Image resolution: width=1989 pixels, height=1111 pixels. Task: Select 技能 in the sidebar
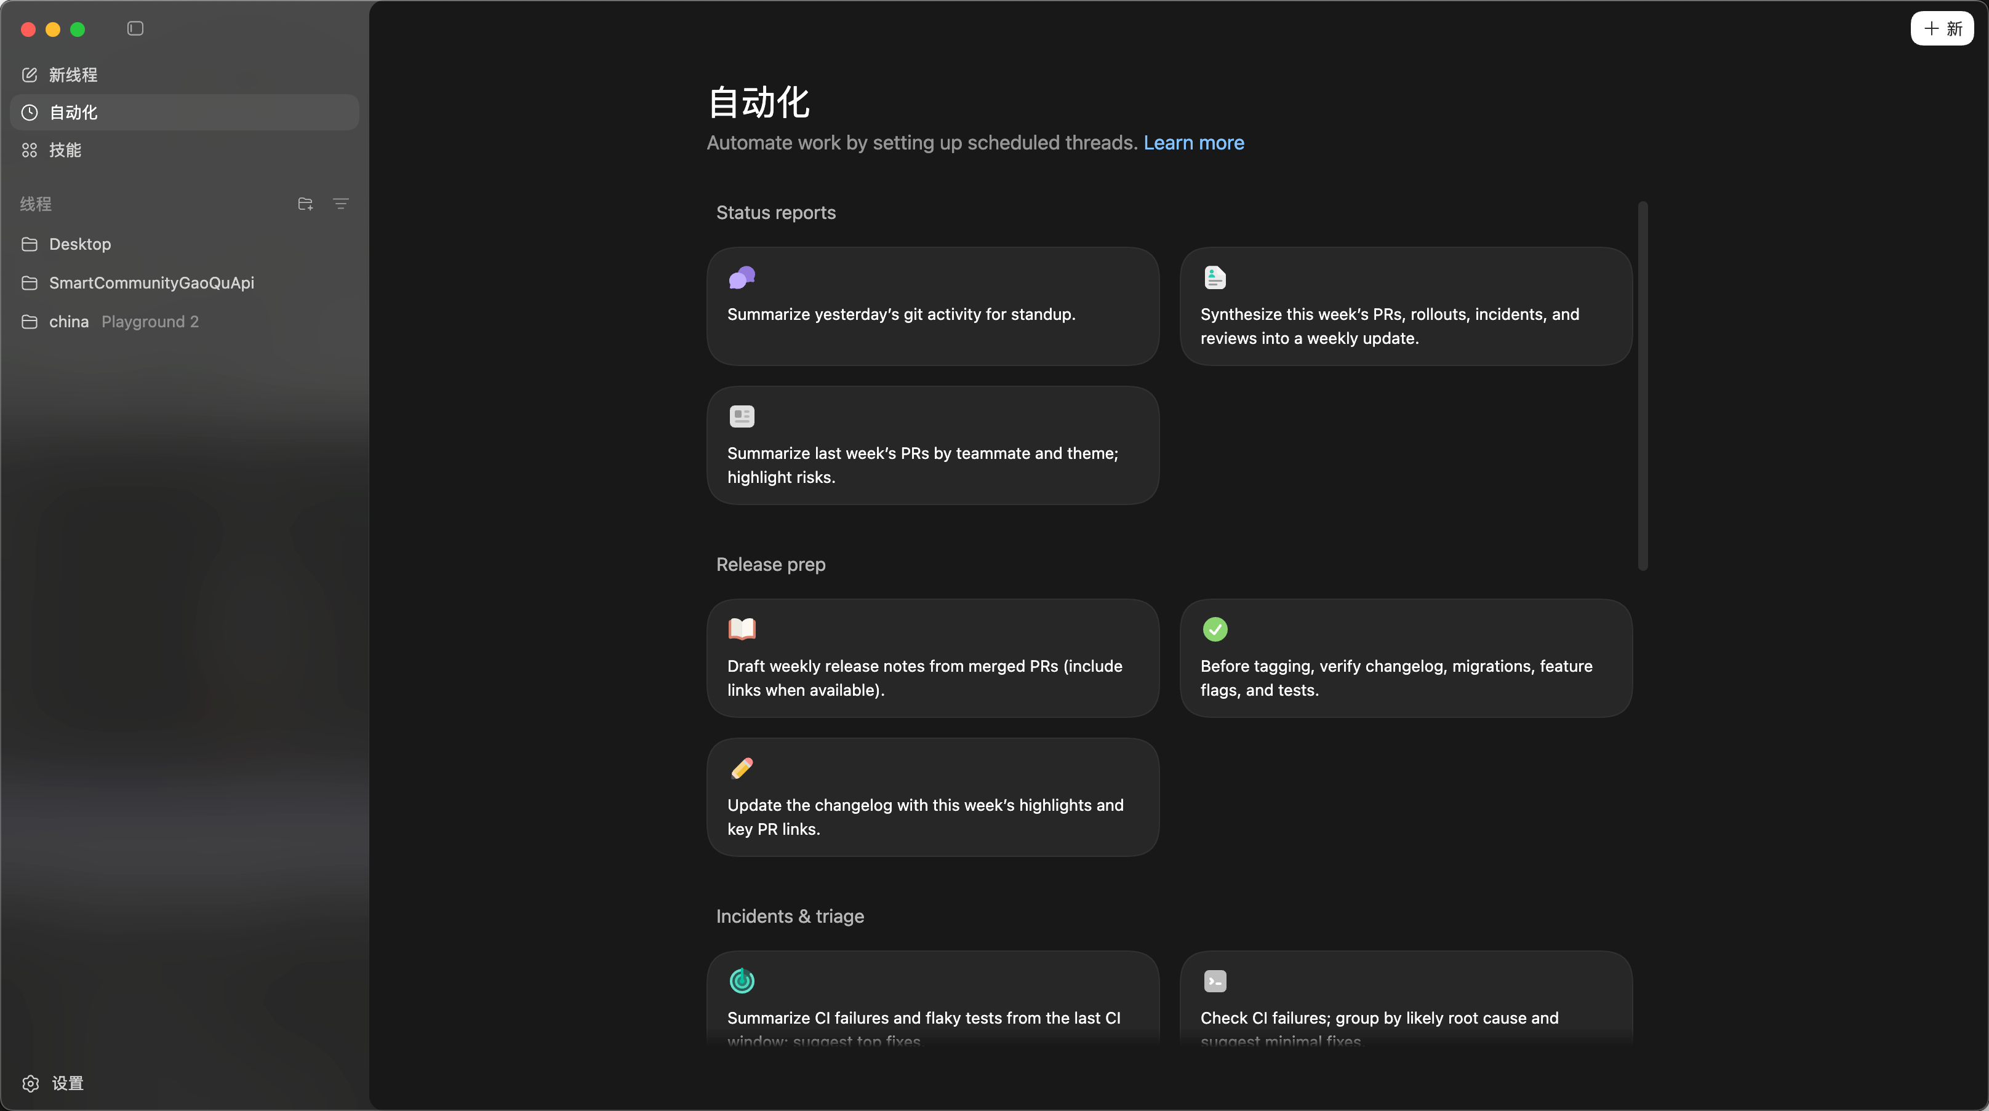pos(65,149)
